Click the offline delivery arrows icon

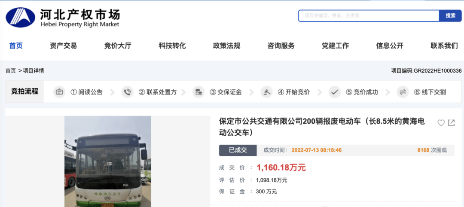(x=403, y=92)
